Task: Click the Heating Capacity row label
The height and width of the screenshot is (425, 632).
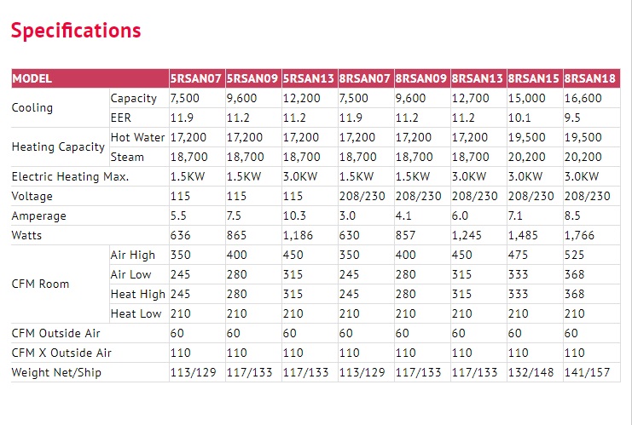Action: tap(59, 147)
